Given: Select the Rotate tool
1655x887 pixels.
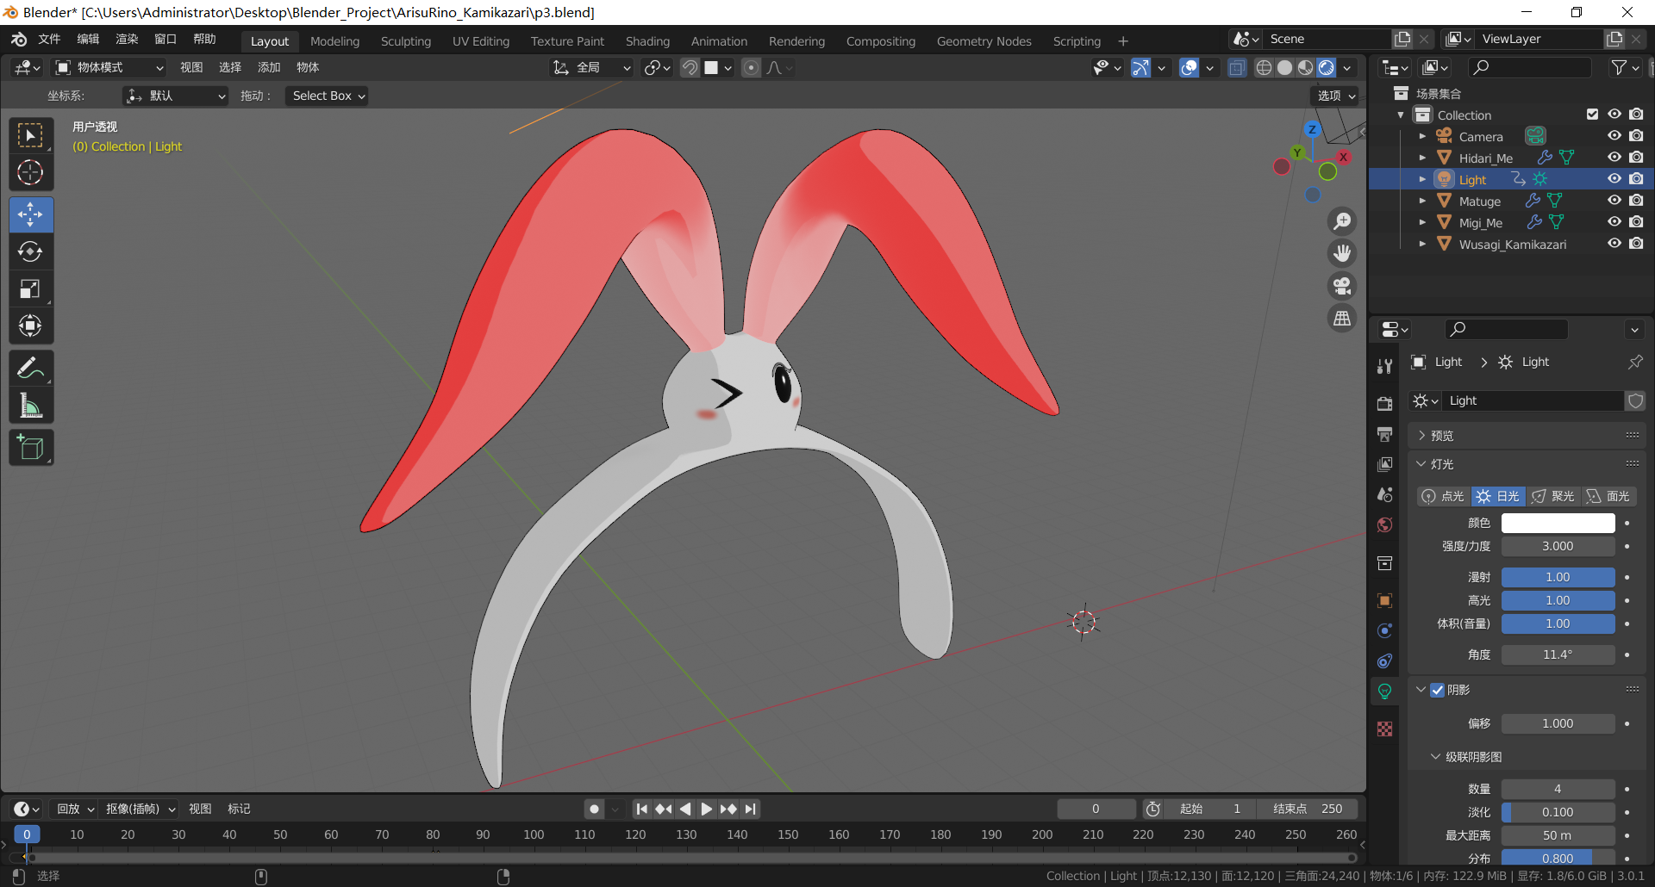Looking at the screenshot, I should pyautogui.click(x=31, y=251).
